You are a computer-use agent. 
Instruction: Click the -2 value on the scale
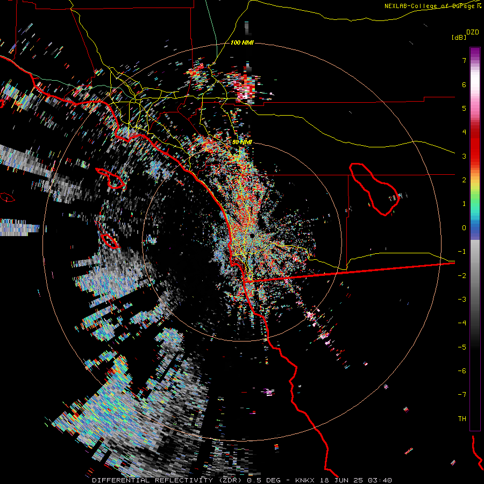click(x=462, y=276)
